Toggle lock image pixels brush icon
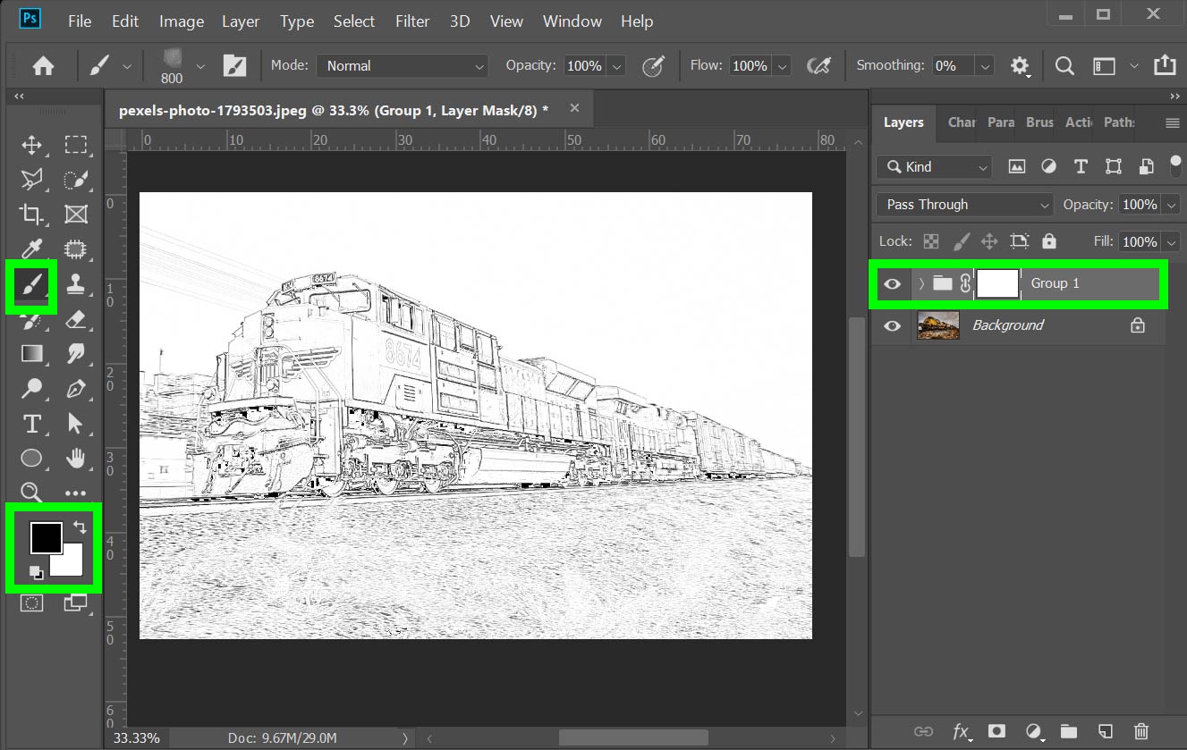The height and width of the screenshot is (750, 1187). coord(961,241)
